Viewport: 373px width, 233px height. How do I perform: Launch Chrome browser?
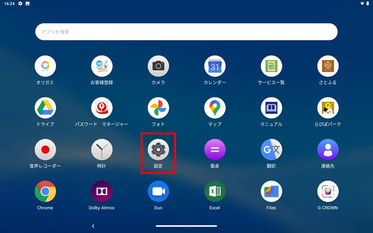coord(45,191)
